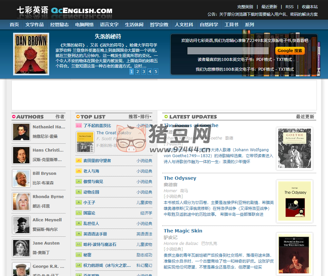Open George R.R. author link
Image resolution: width=328 pixels, height=276 pixels.
pos(48,267)
